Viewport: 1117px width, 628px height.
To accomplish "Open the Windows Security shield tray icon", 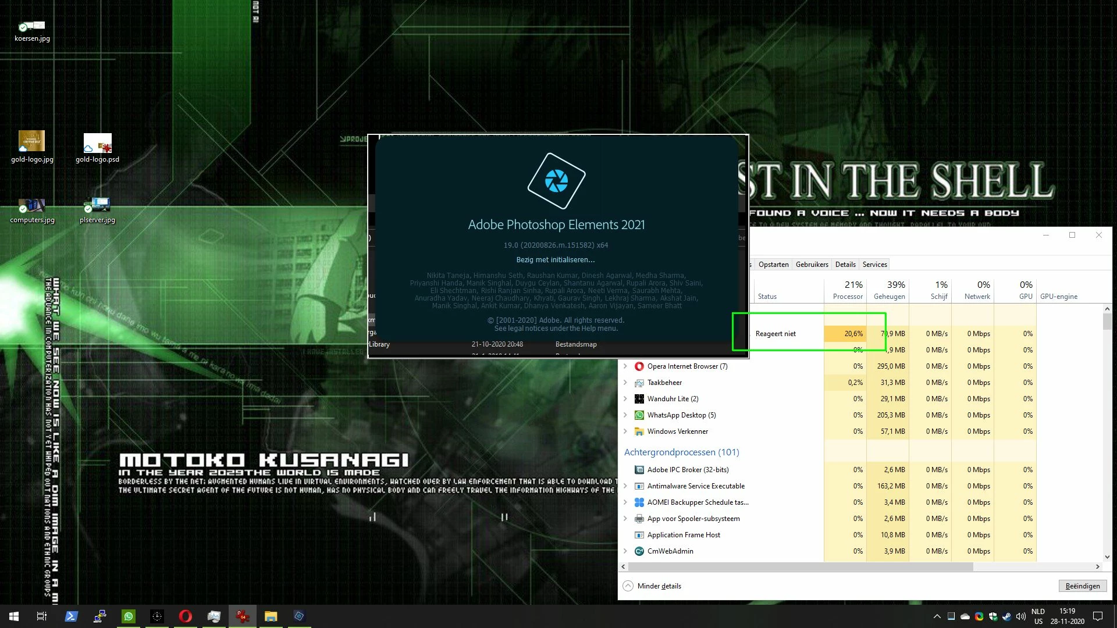I will [993, 616].
